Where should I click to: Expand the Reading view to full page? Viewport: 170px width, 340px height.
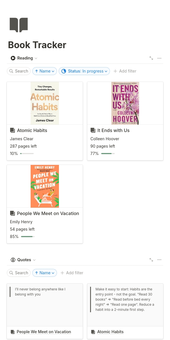point(151,58)
